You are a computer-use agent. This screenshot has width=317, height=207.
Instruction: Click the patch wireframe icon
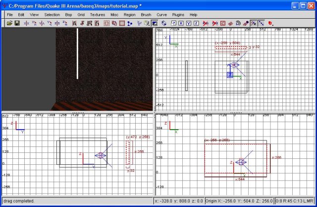click(x=230, y=23)
